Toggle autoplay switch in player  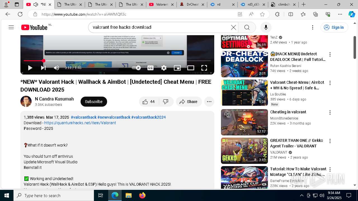click(x=136, y=68)
